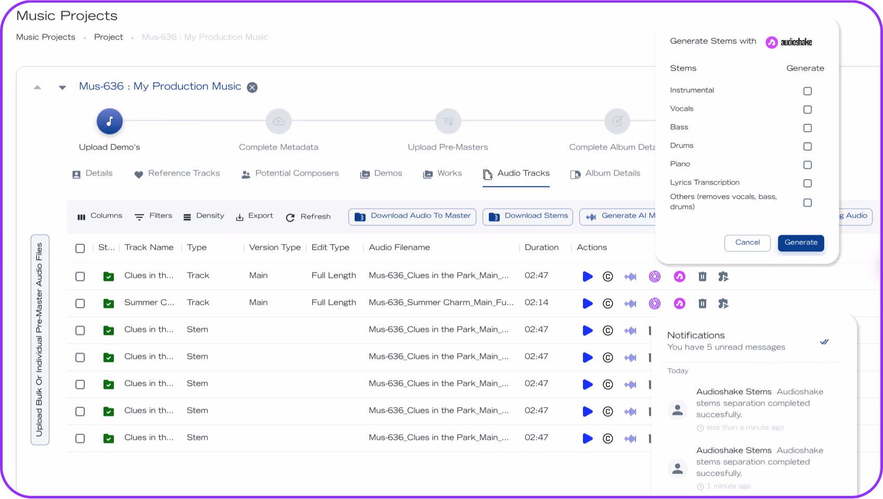Open the Potential Composers tab
The width and height of the screenshot is (883, 499).
[x=290, y=173]
